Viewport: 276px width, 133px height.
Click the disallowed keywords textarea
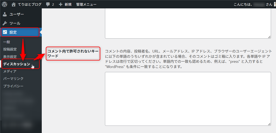[188, 99]
